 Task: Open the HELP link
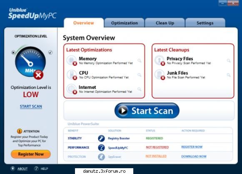click(x=44, y=169)
